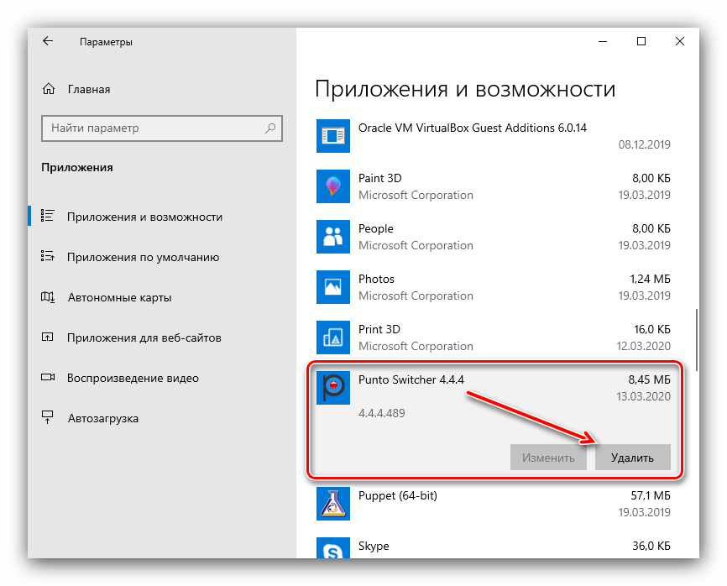Click the Punto Switcher icon
The width and height of the screenshot is (727, 586).
(332, 388)
